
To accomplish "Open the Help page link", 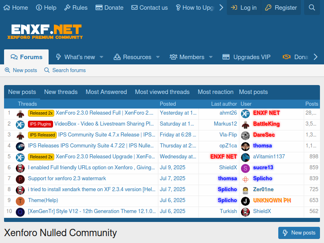I will point(46,8).
